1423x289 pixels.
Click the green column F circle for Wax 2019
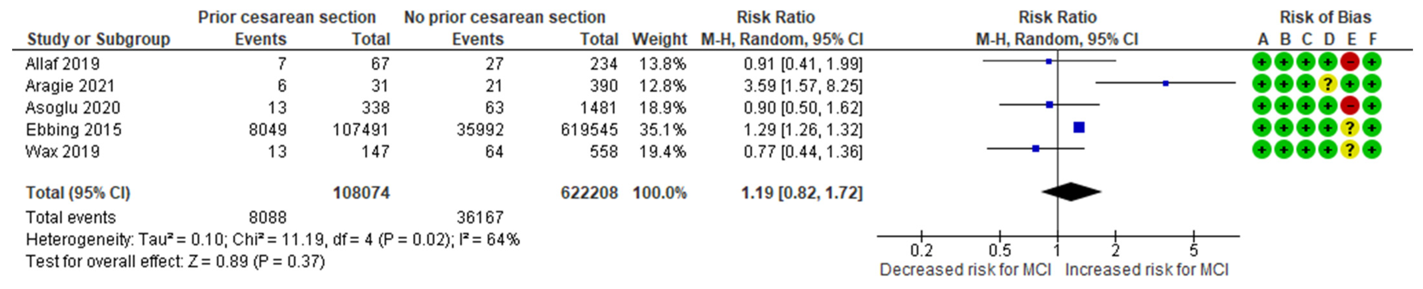point(1372,149)
